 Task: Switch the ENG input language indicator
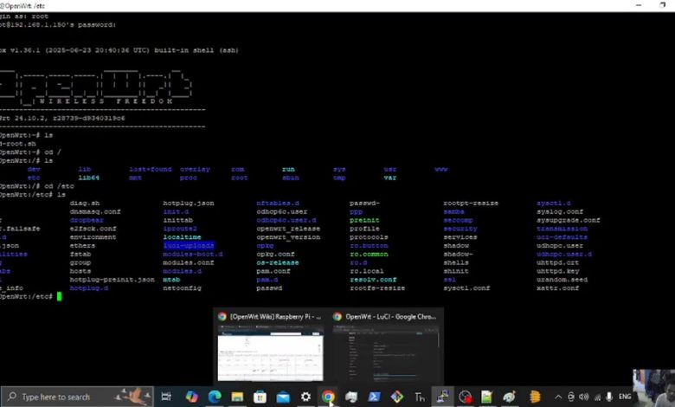625,397
